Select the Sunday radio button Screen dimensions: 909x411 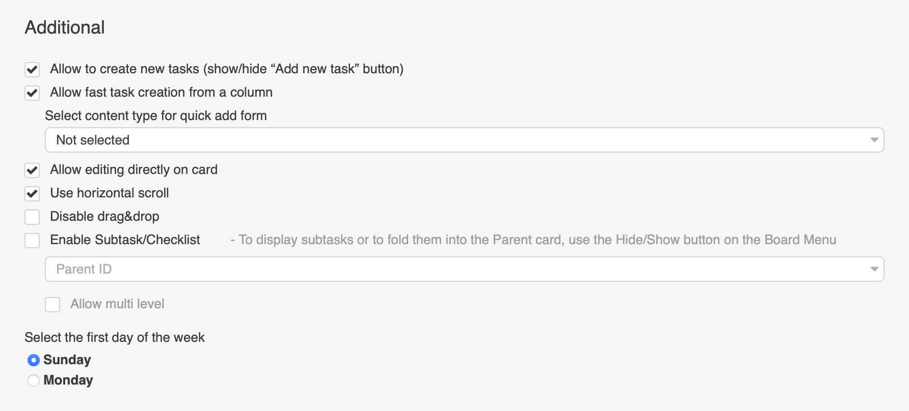click(x=34, y=360)
